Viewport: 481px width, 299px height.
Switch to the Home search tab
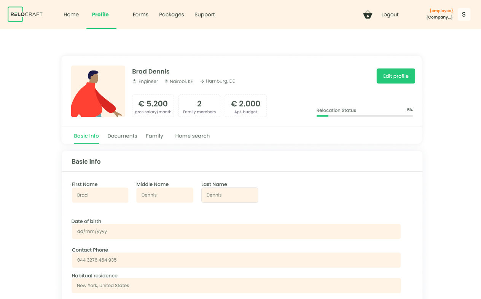(193, 136)
